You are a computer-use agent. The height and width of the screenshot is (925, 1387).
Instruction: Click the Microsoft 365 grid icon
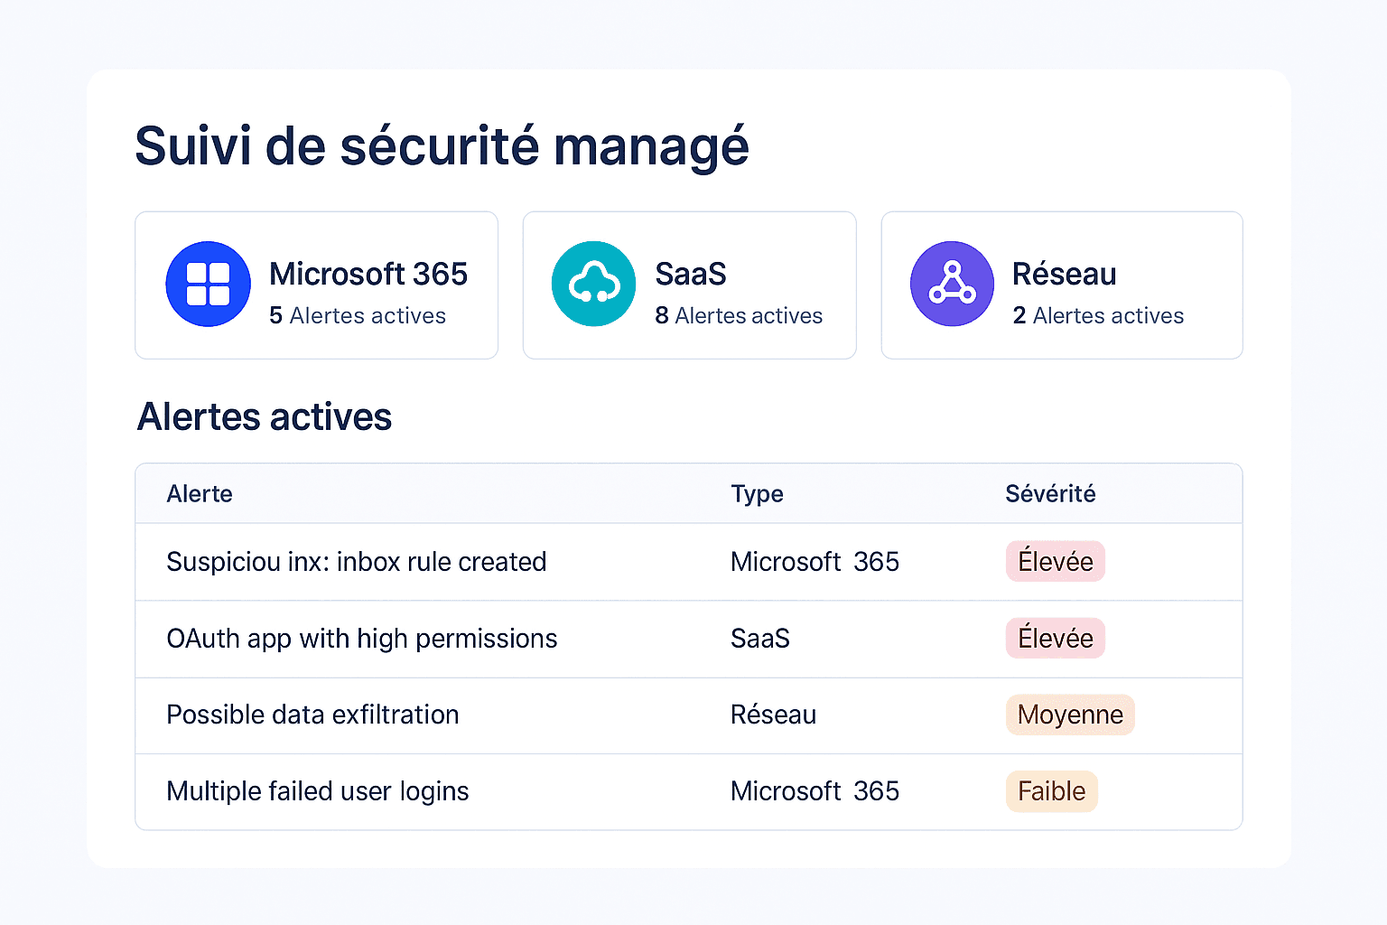click(x=208, y=284)
